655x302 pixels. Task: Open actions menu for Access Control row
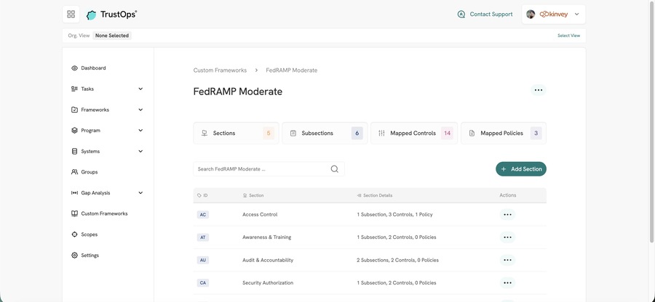(x=507, y=215)
